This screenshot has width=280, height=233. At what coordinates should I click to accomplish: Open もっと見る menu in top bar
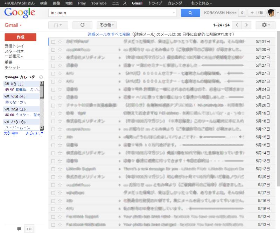tap(201, 3)
